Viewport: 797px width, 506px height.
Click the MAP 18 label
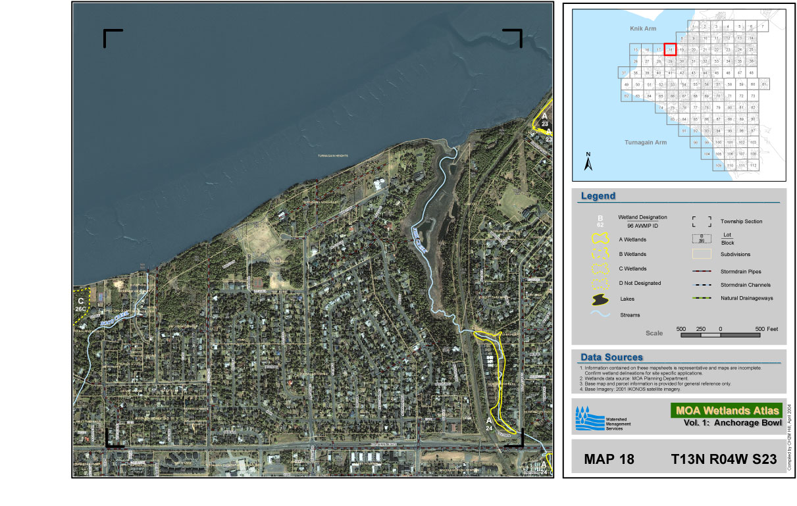(609, 459)
